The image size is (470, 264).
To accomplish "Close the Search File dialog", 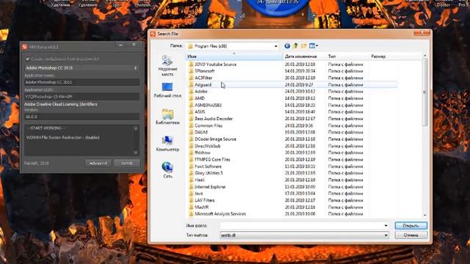I will point(422,33).
